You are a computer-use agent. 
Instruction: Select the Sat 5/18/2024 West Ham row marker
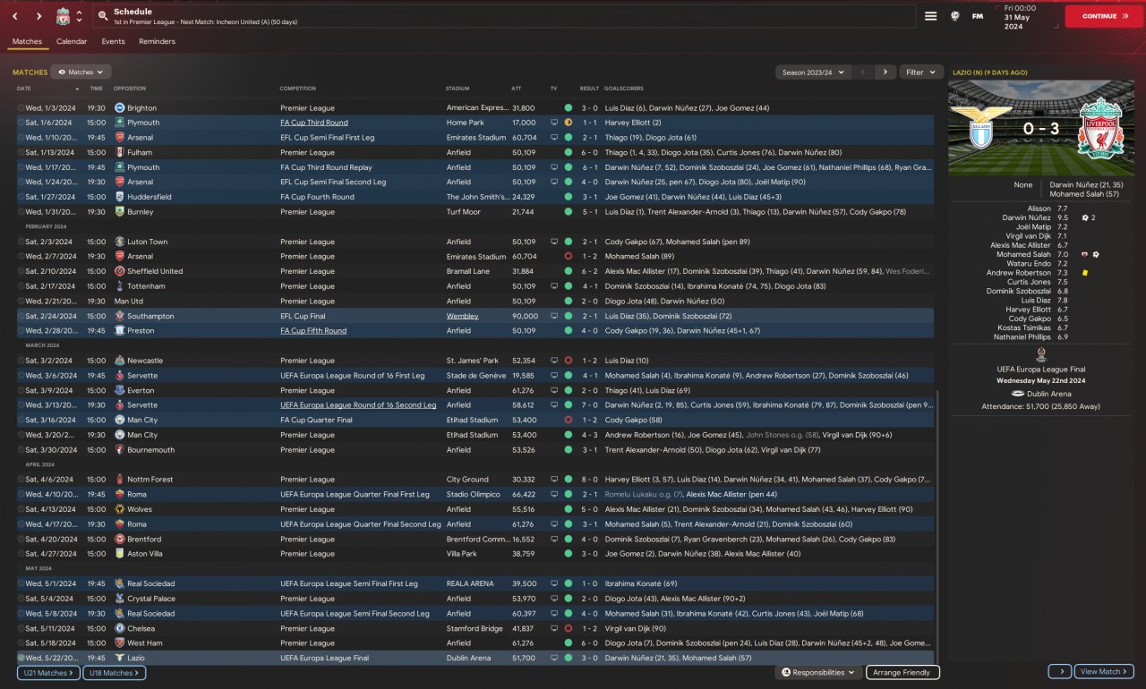[x=21, y=643]
